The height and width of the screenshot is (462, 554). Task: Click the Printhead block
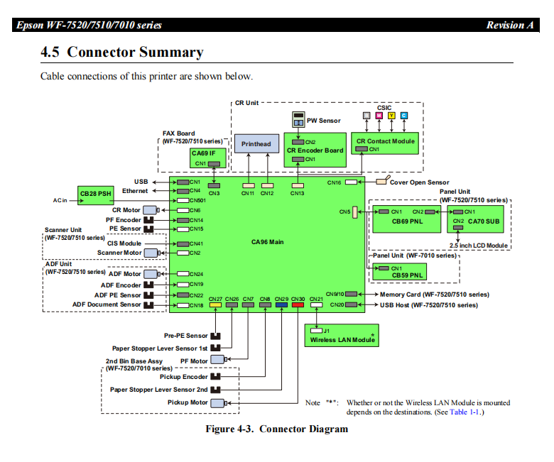coord(256,144)
